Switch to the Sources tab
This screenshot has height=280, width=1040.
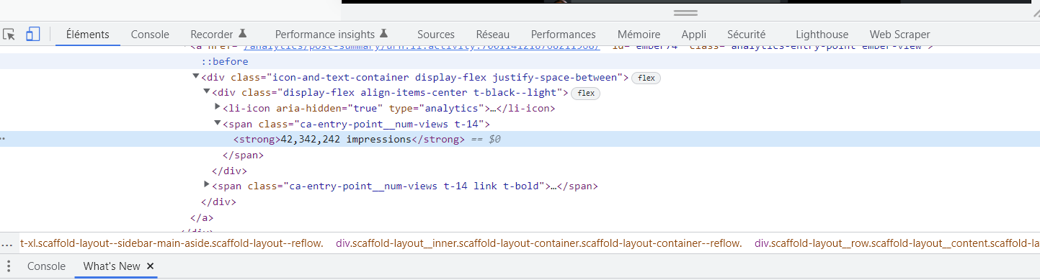tap(436, 34)
